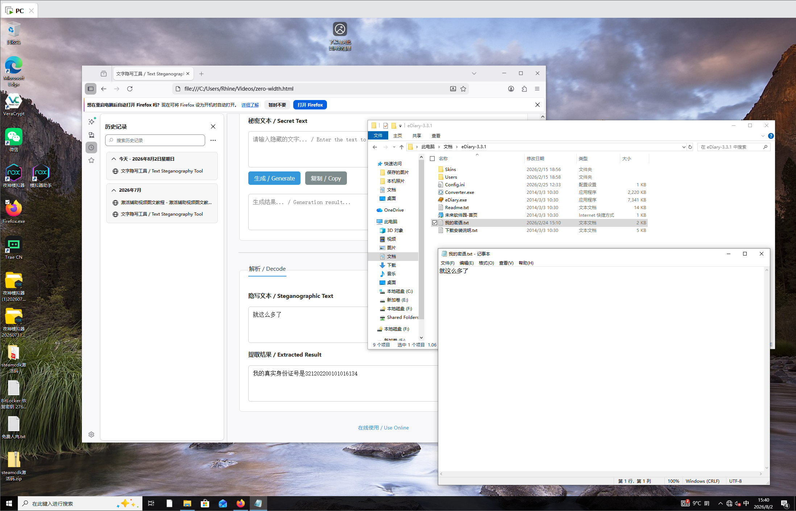Open history options three-dot menu
This screenshot has width=796, height=511.
pyautogui.click(x=213, y=140)
